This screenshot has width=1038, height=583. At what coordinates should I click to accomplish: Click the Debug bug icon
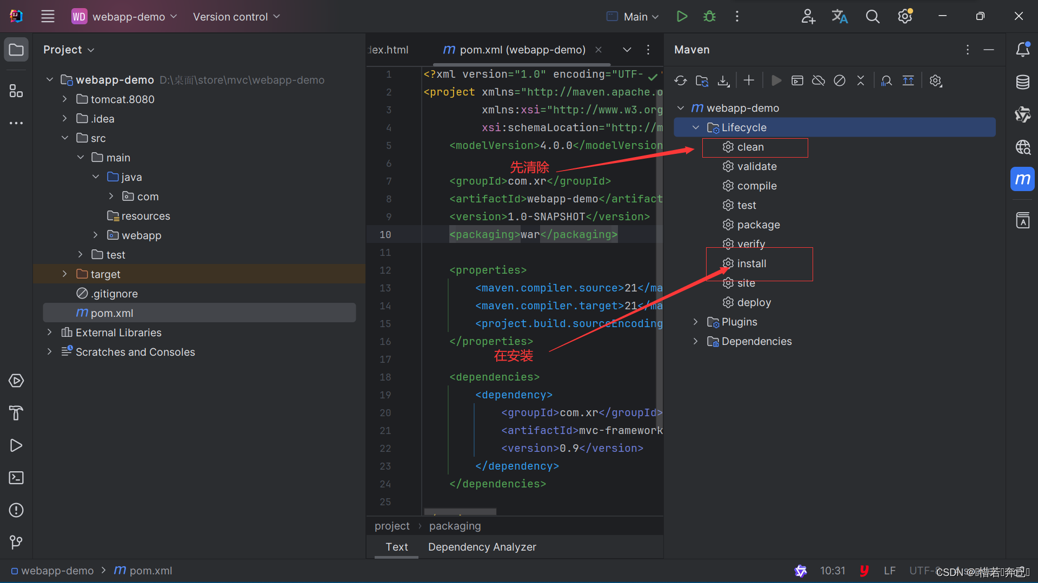coord(709,17)
